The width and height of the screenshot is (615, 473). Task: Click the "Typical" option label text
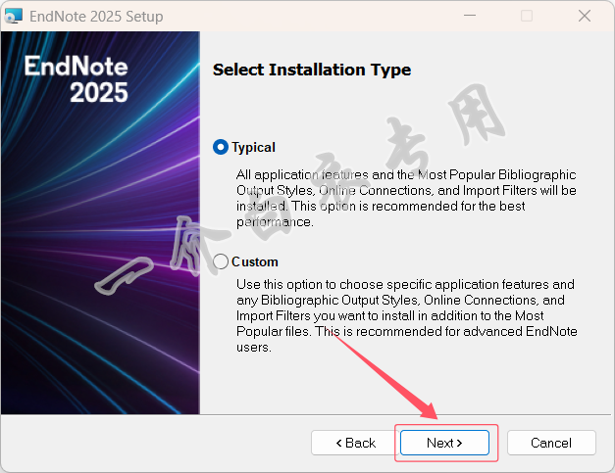(x=253, y=147)
